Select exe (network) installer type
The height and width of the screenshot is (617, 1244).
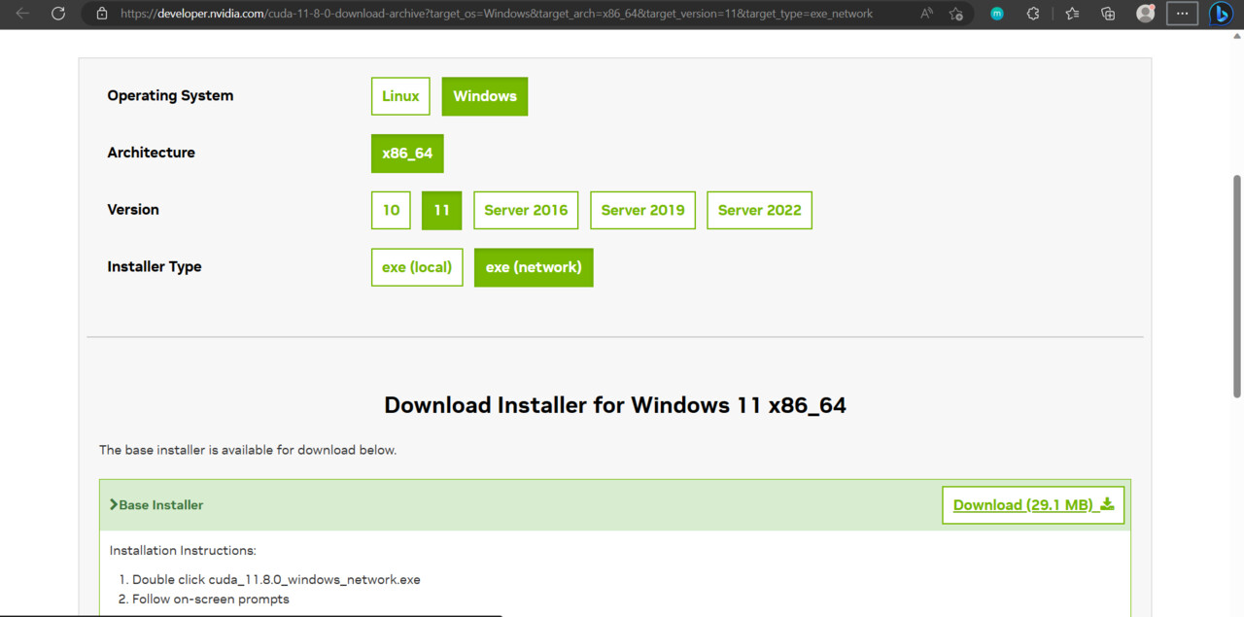(x=534, y=267)
